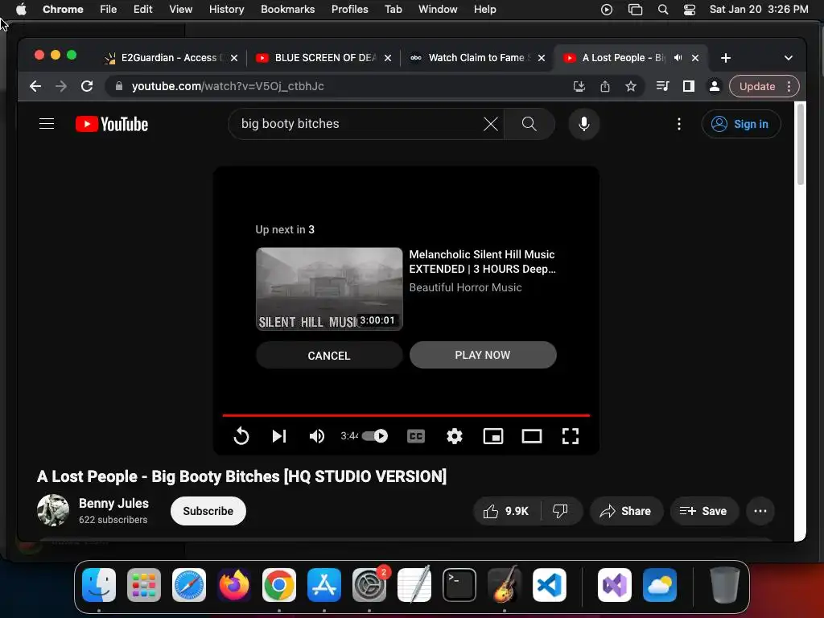Click Beautiful Horror Music channel text

click(x=465, y=287)
